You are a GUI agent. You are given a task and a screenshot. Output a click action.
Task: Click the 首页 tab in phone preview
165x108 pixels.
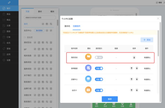(x=97, y=105)
